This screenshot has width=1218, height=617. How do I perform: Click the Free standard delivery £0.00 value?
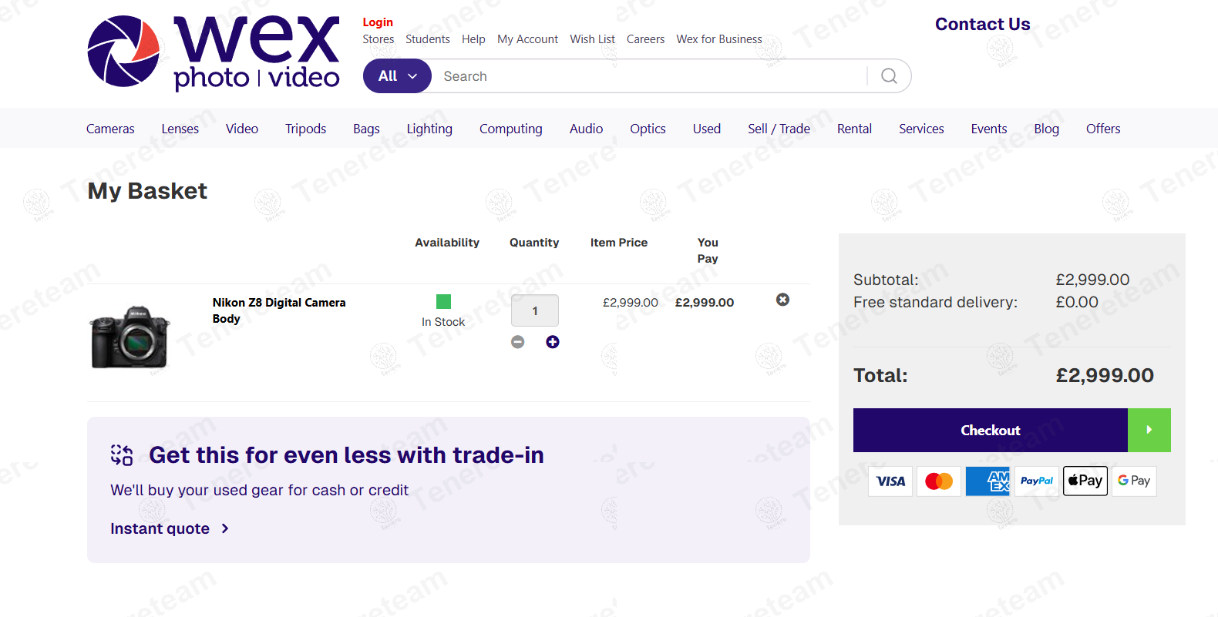tap(1077, 302)
